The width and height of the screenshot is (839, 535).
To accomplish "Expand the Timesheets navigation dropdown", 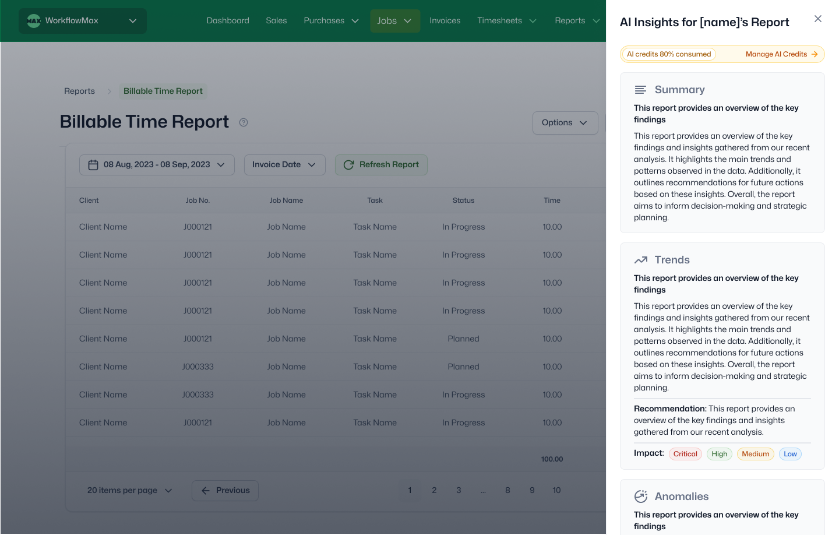I will click(506, 20).
